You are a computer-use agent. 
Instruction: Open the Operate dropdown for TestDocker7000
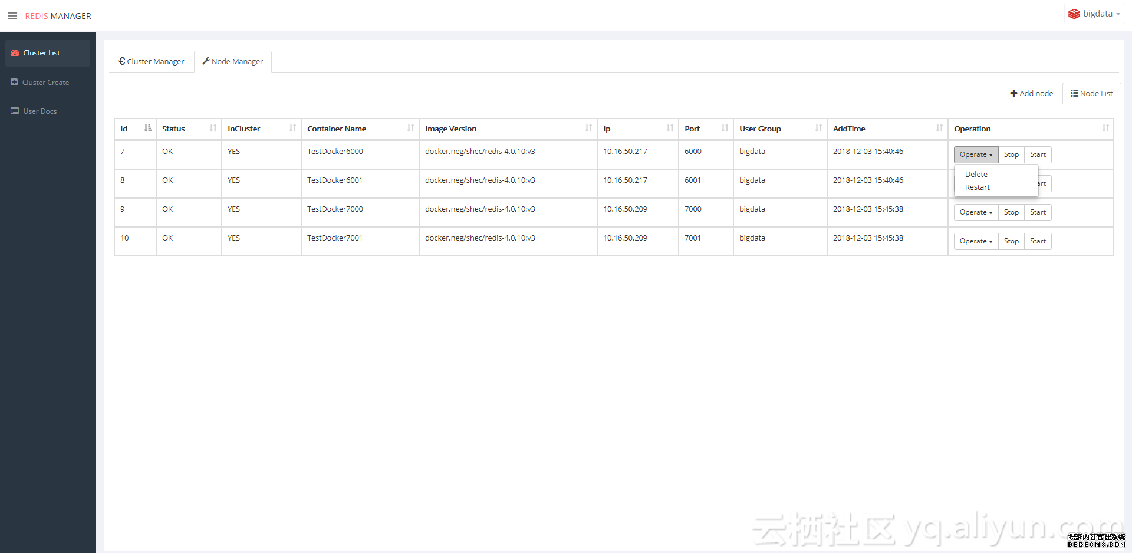pyautogui.click(x=975, y=212)
